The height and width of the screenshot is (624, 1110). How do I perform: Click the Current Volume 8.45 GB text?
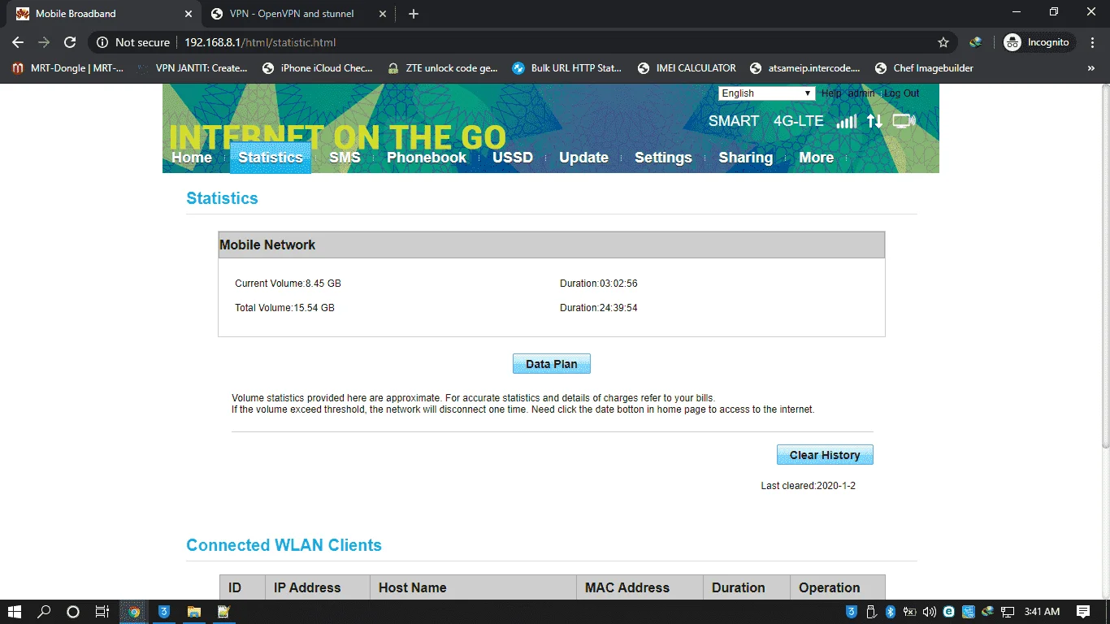(x=288, y=284)
